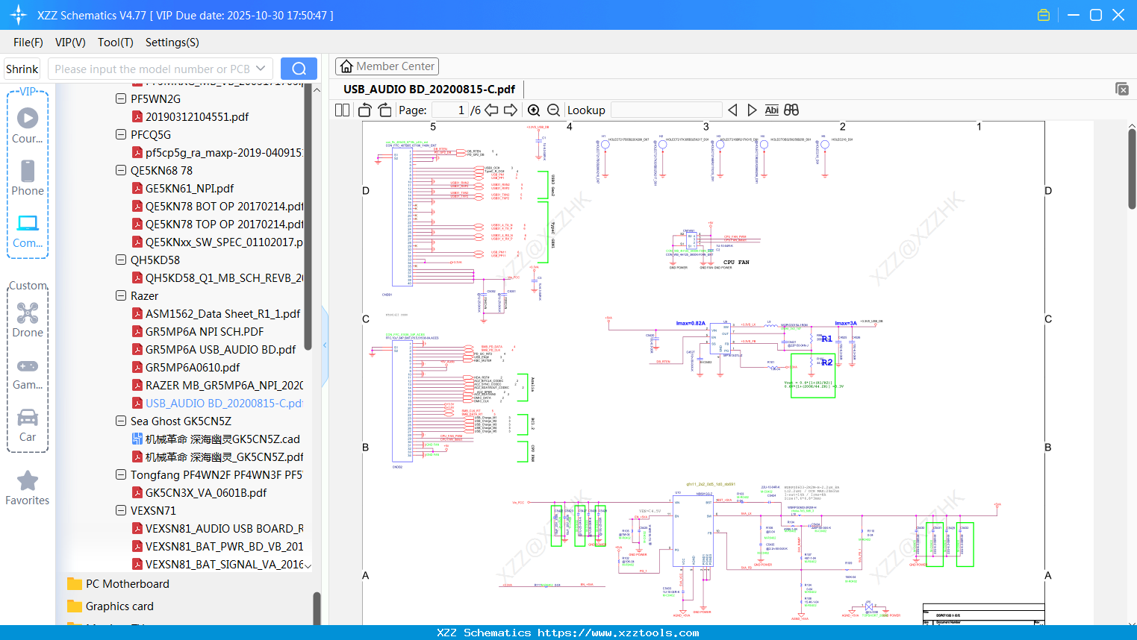1137x640 pixels.
Task: Collapse the Razer tree node
Action: [121, 296]
